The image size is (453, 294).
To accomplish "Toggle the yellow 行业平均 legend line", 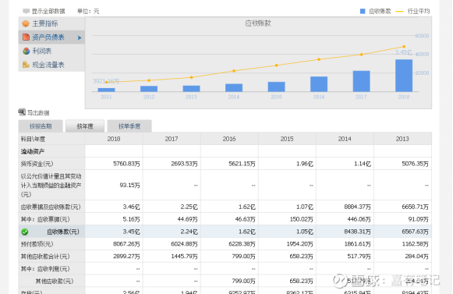I will point(399,11).
